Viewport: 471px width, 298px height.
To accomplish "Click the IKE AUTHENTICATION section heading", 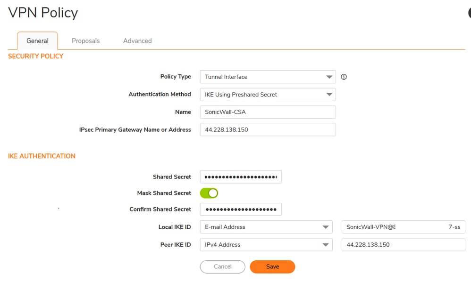I will tap(42, 156).
